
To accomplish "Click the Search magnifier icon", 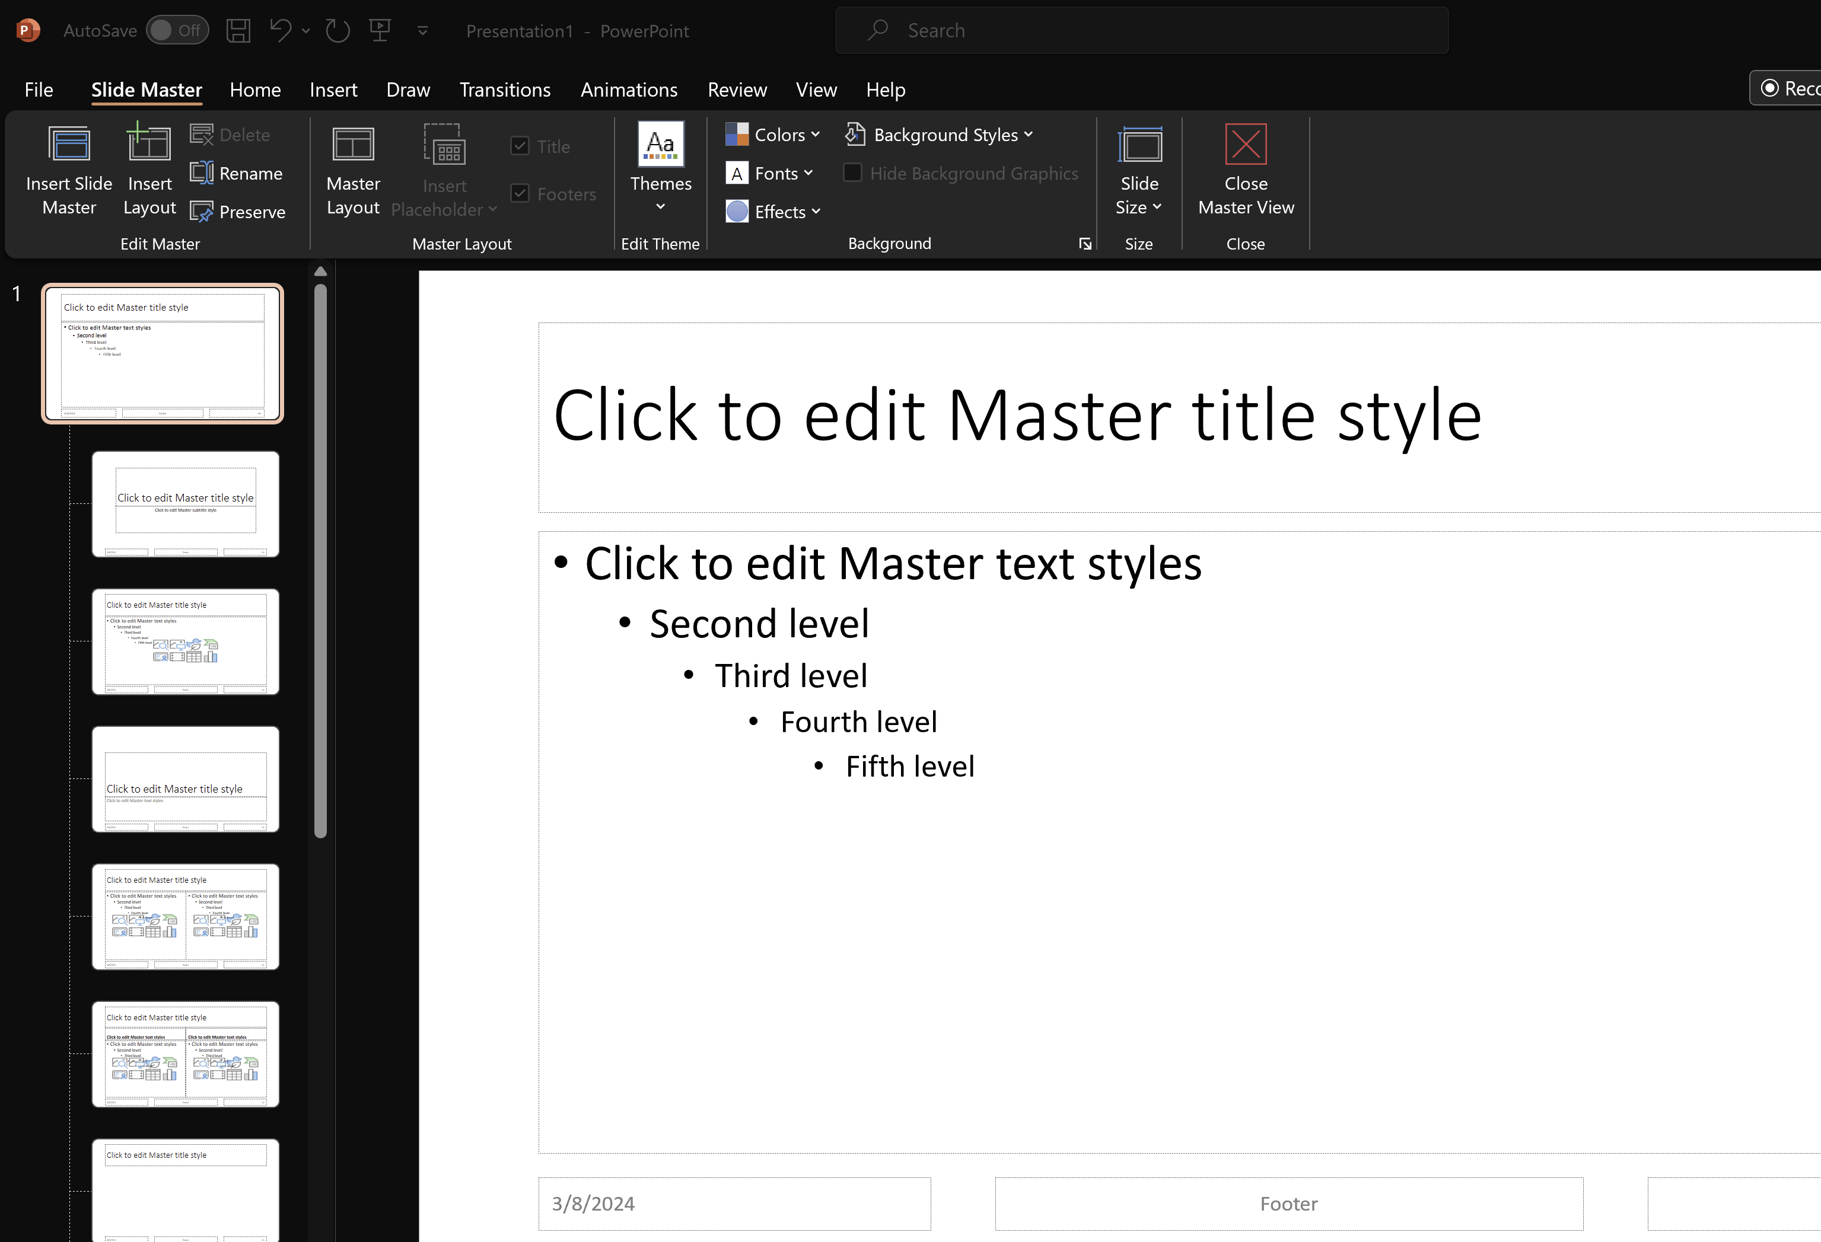I will [x=878, y=31].
